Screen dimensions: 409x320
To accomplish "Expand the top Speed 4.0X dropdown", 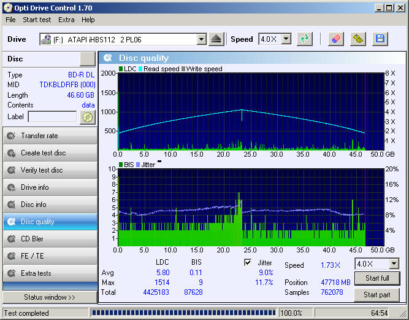I will coord(286,39).
